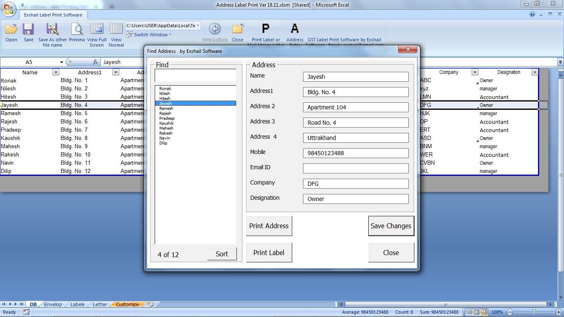The height and width of the screenshot is (317, 564).
Task: Open the Designation column filter dropdown
Action: (x=535, y=72)
